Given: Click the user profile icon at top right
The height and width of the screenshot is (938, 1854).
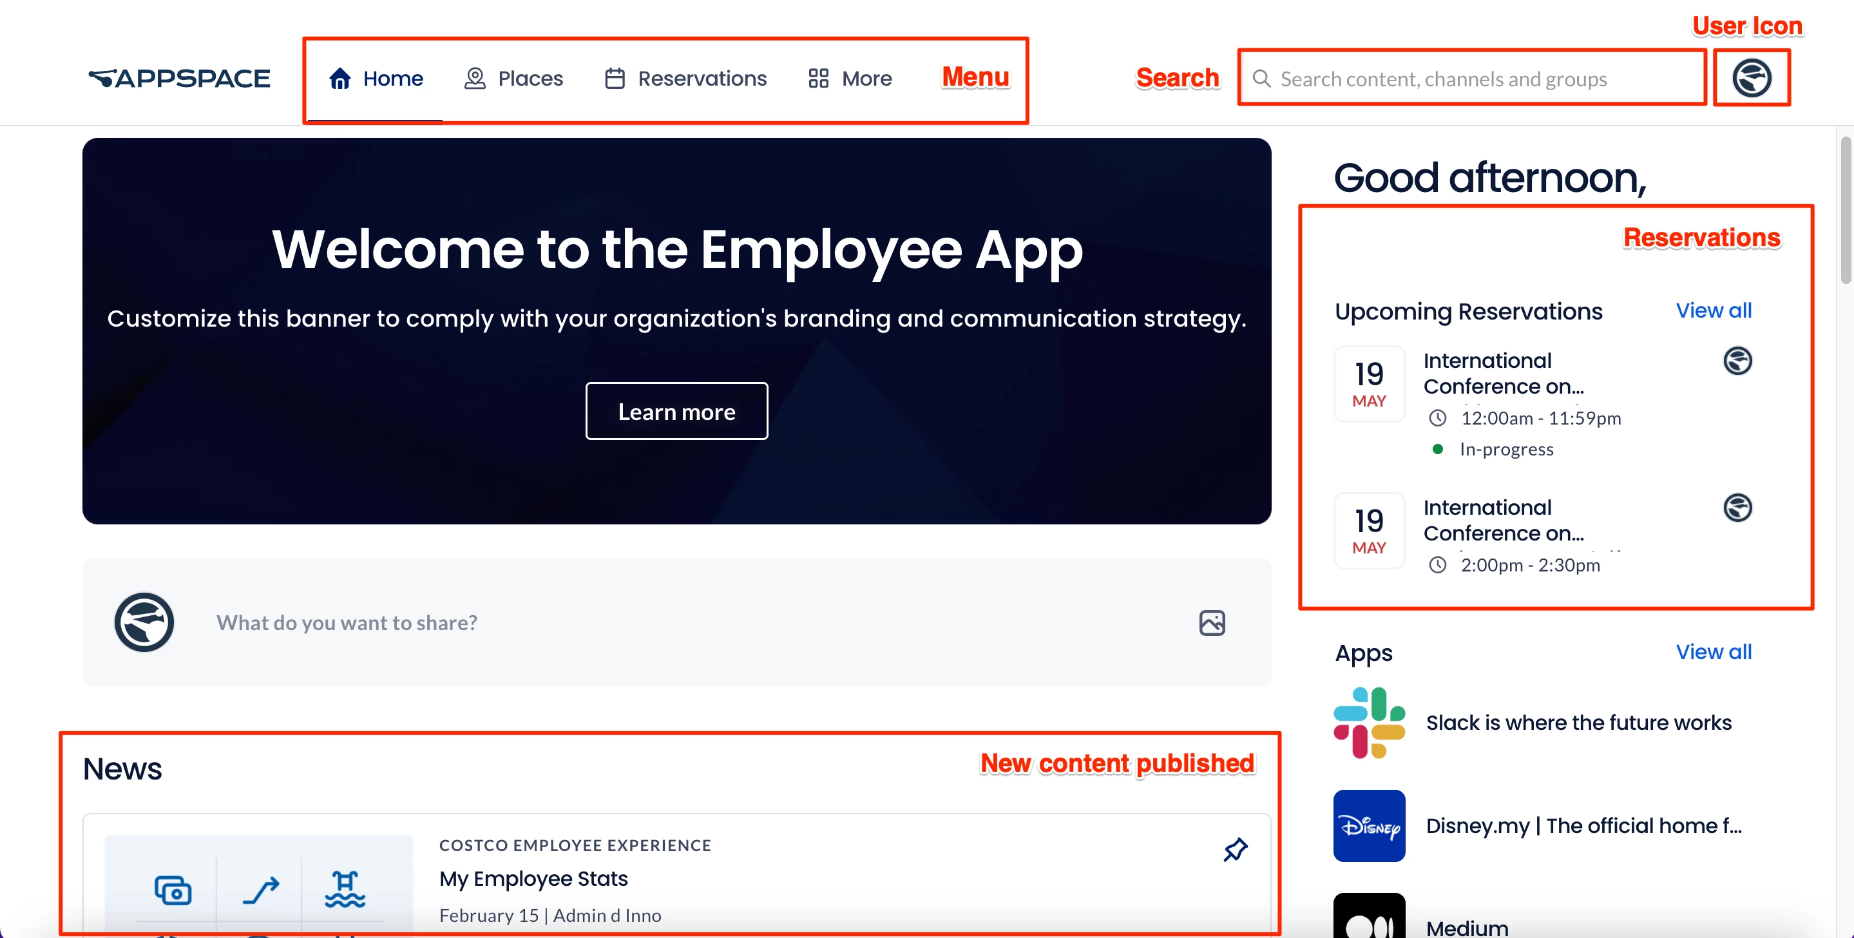Looking at the screenshot, I should click(x=1751, y=78).
